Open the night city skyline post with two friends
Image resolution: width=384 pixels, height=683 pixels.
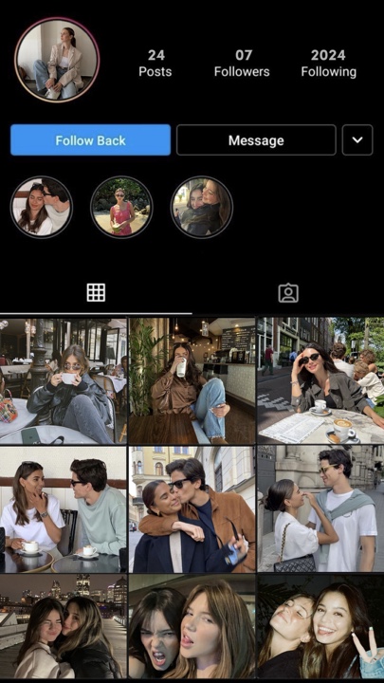pyautogui.click(x=64, y=626)
